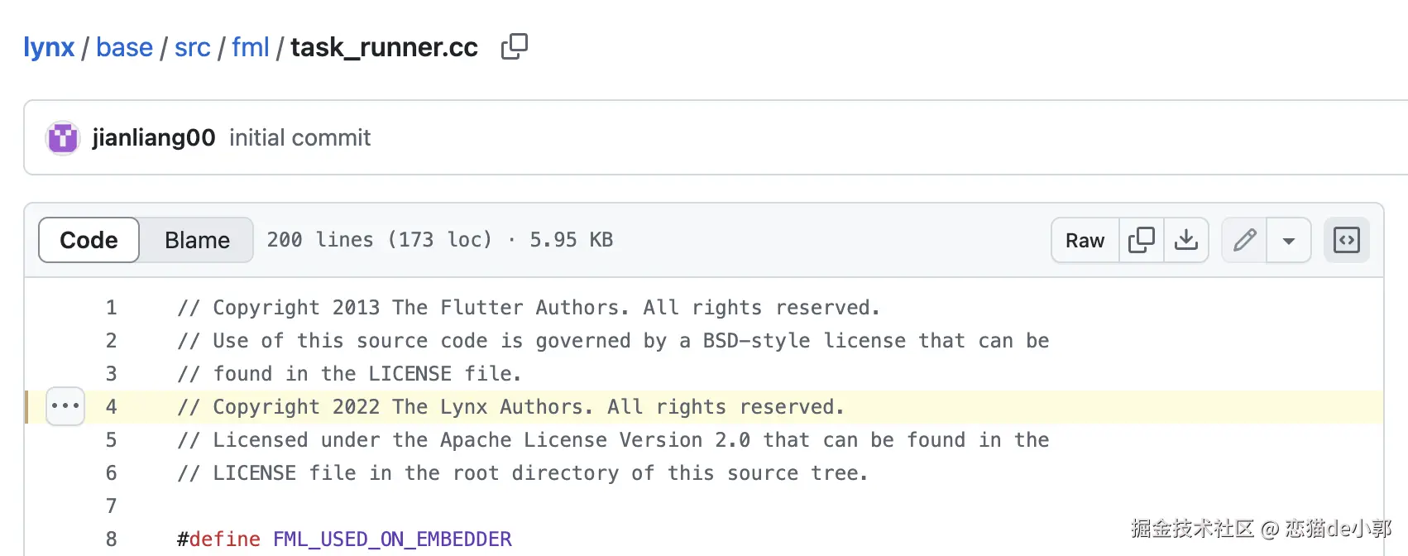Viewport: 1408px width, 556px height.
Task: Go to the base folder
Action: (124, 47)
